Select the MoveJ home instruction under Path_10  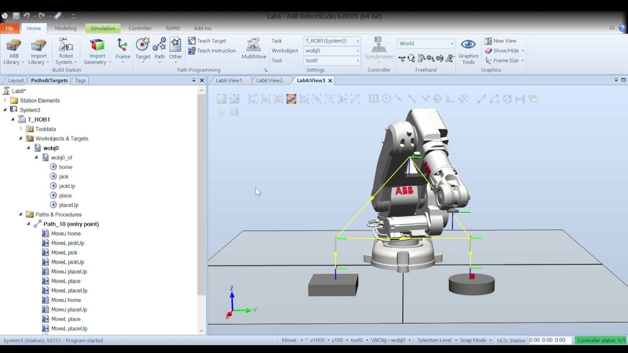tap(66, 234)
